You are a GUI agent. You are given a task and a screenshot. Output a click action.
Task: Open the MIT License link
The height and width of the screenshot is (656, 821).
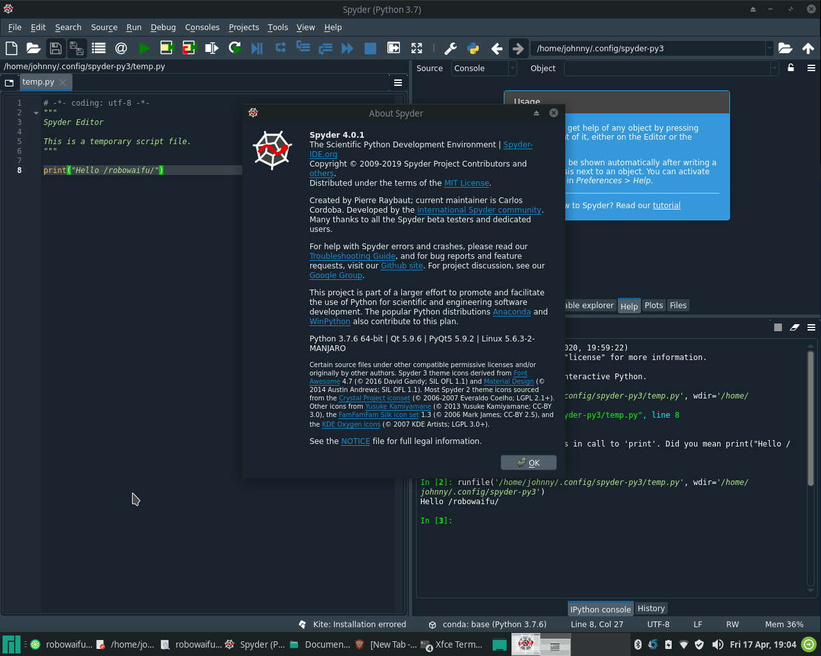pos(467,183)
